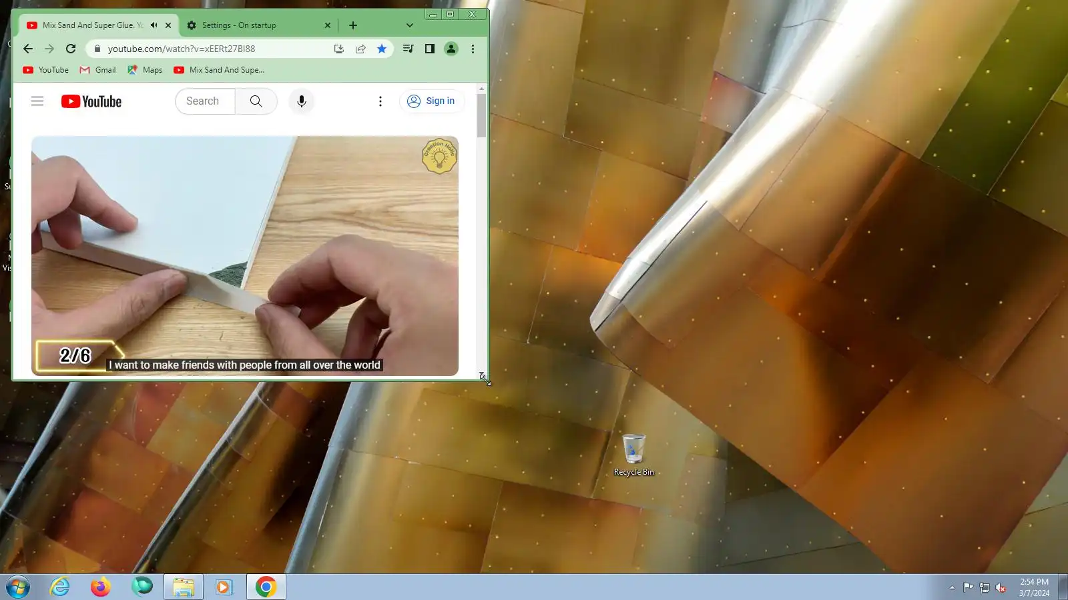
Task: Open Chrome media controls
Action: pyautogui.click(x=408, y=49)
